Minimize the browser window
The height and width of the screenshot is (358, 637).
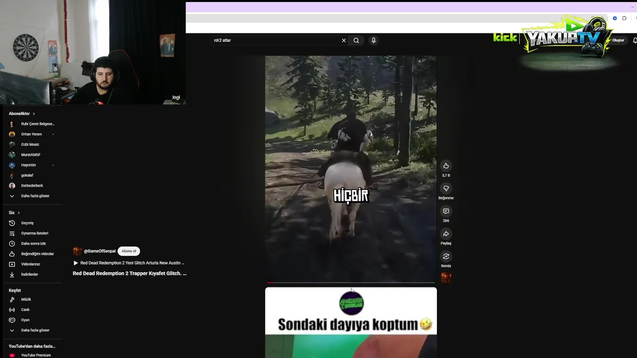(x=633, y=7)
